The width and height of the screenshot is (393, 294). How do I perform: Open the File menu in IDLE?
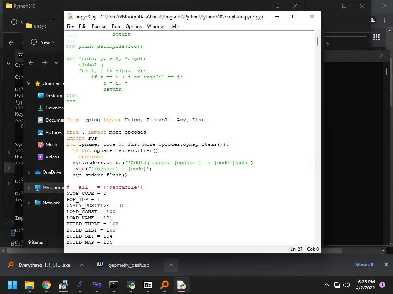coord(70,26)
